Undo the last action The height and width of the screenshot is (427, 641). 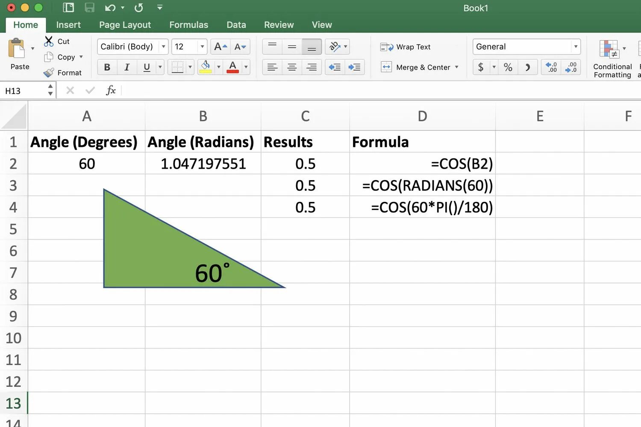point(110,8)
